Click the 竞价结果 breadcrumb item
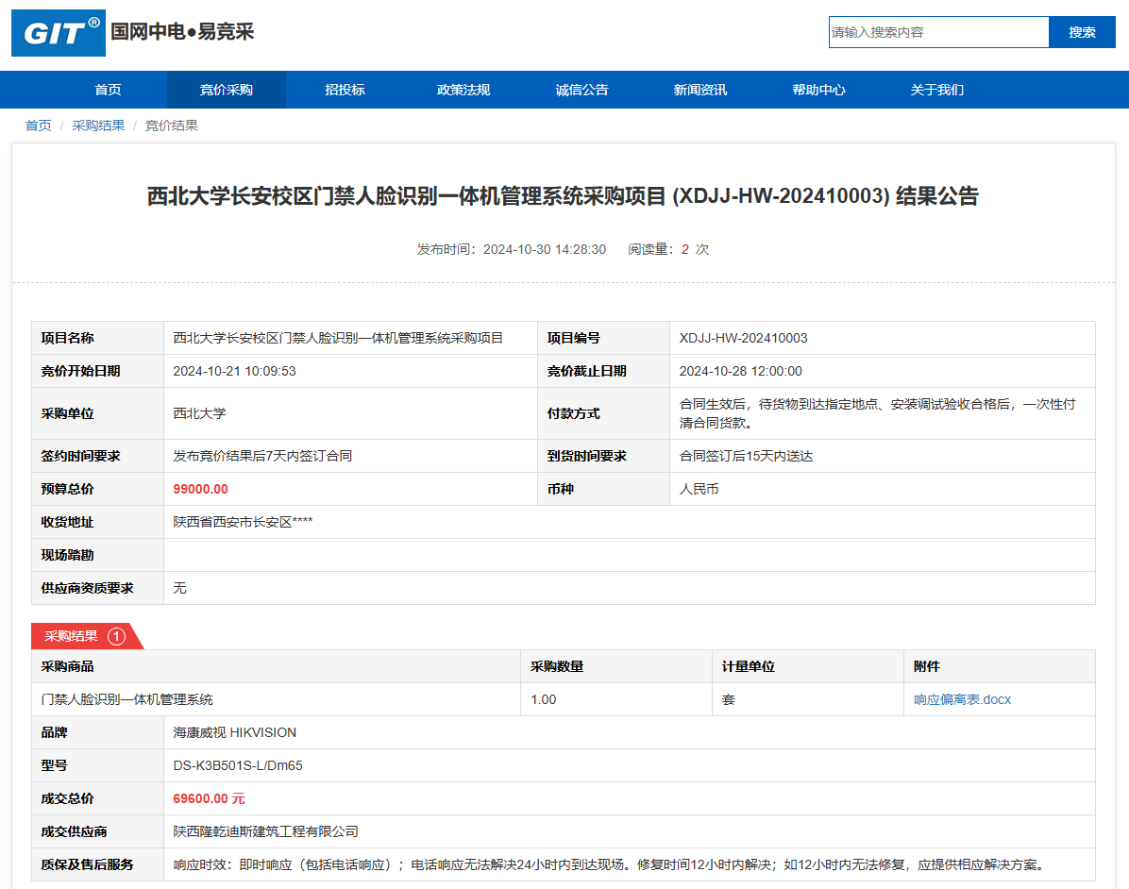Screen dimensions: 1129x889 (x=171, y=126)
